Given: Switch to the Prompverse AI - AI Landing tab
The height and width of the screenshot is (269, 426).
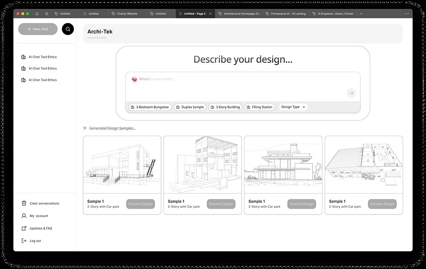Looking at the screenshot, I should point(285,14).
